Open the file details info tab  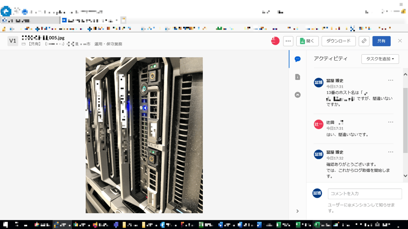[298, 77]
